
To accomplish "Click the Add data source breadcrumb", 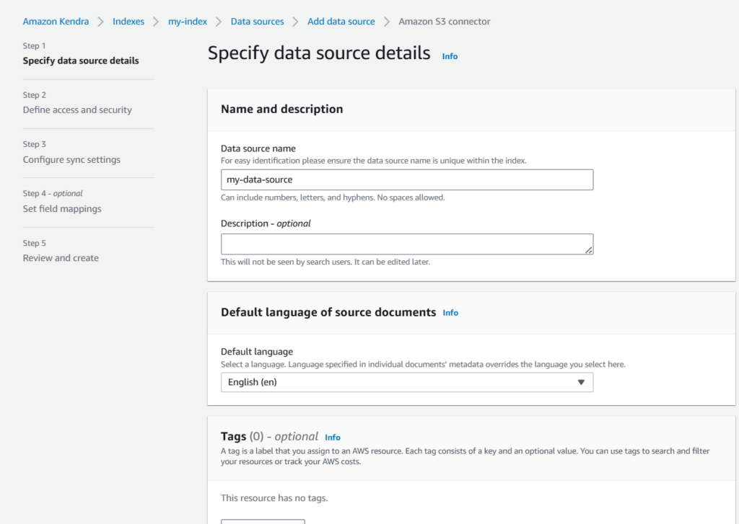I will pos(341,22).
